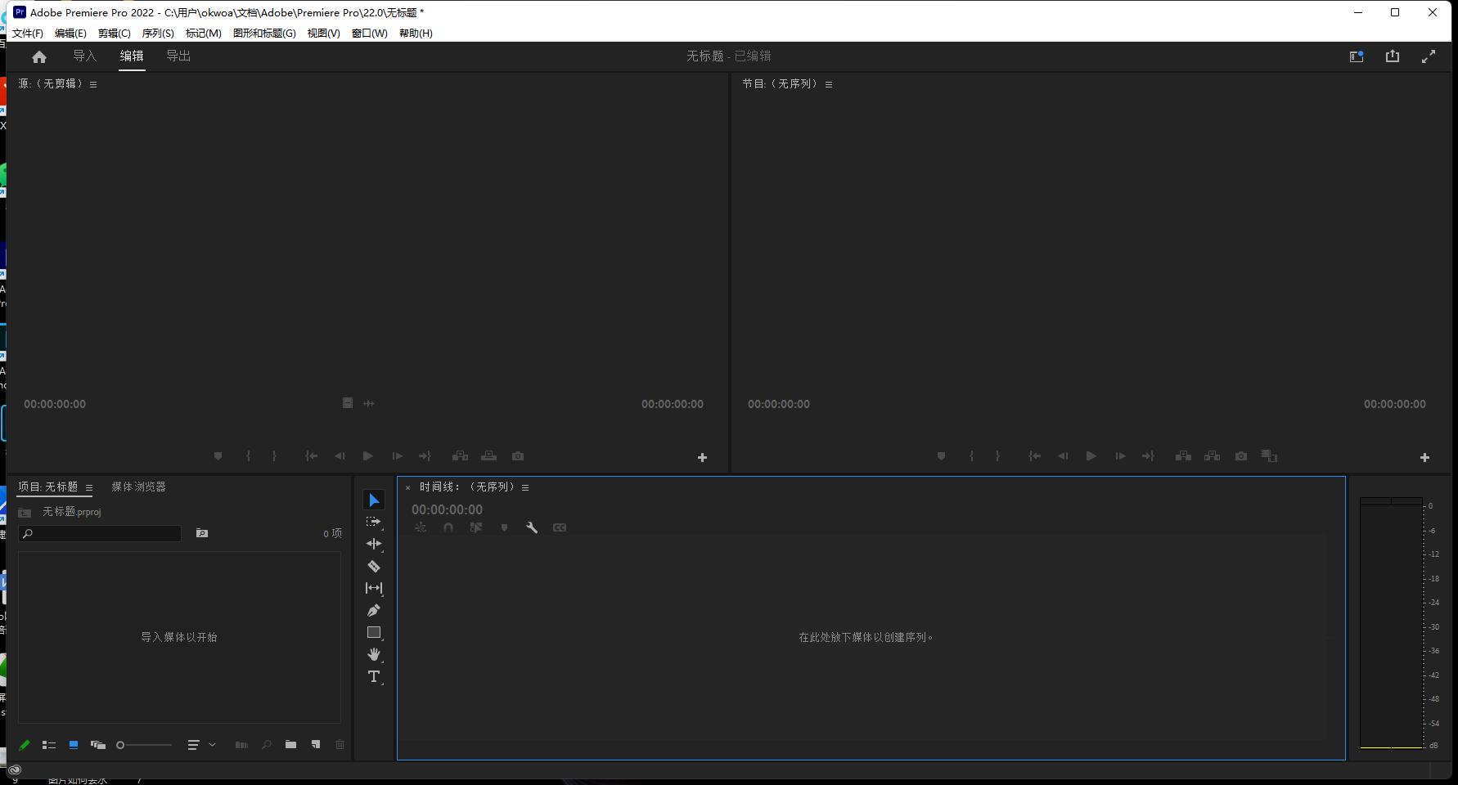Click the 导入 header button
1458x785 pixels.
[x=85, y=56]
